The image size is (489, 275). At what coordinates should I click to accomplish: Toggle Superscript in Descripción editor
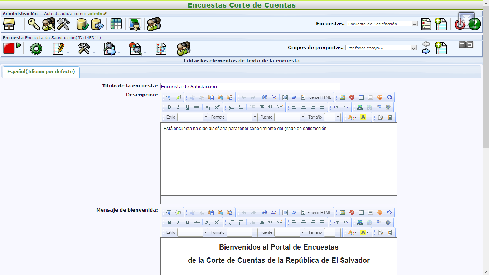tap(217, 107)
